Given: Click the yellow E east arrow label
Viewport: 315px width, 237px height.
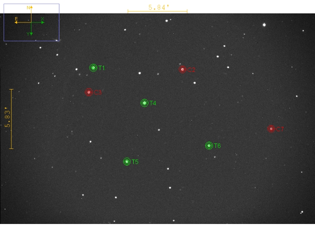Looking at the screenshot, I should point(16,19).
